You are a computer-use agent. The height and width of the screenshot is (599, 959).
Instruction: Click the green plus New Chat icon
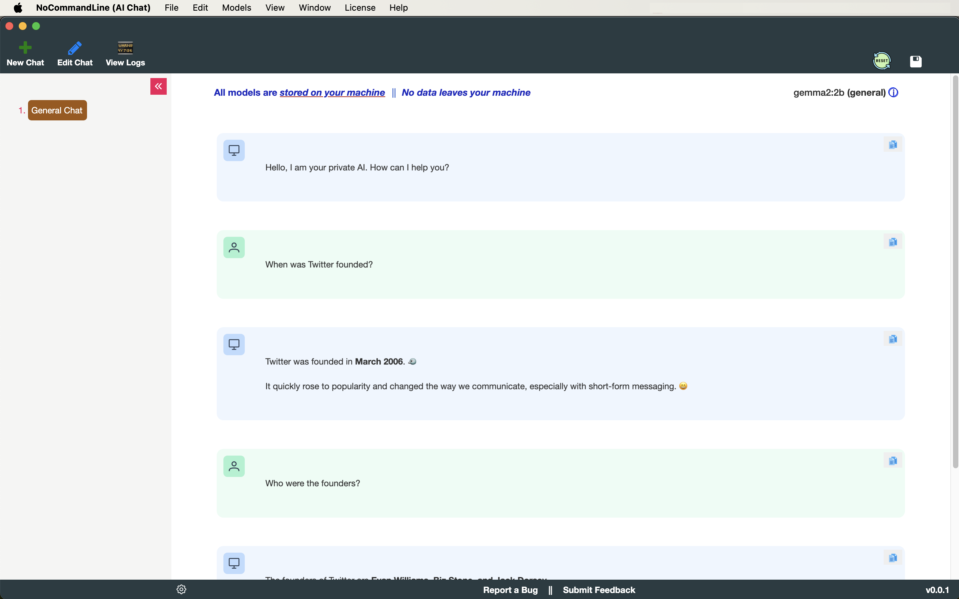click(25, 48)
